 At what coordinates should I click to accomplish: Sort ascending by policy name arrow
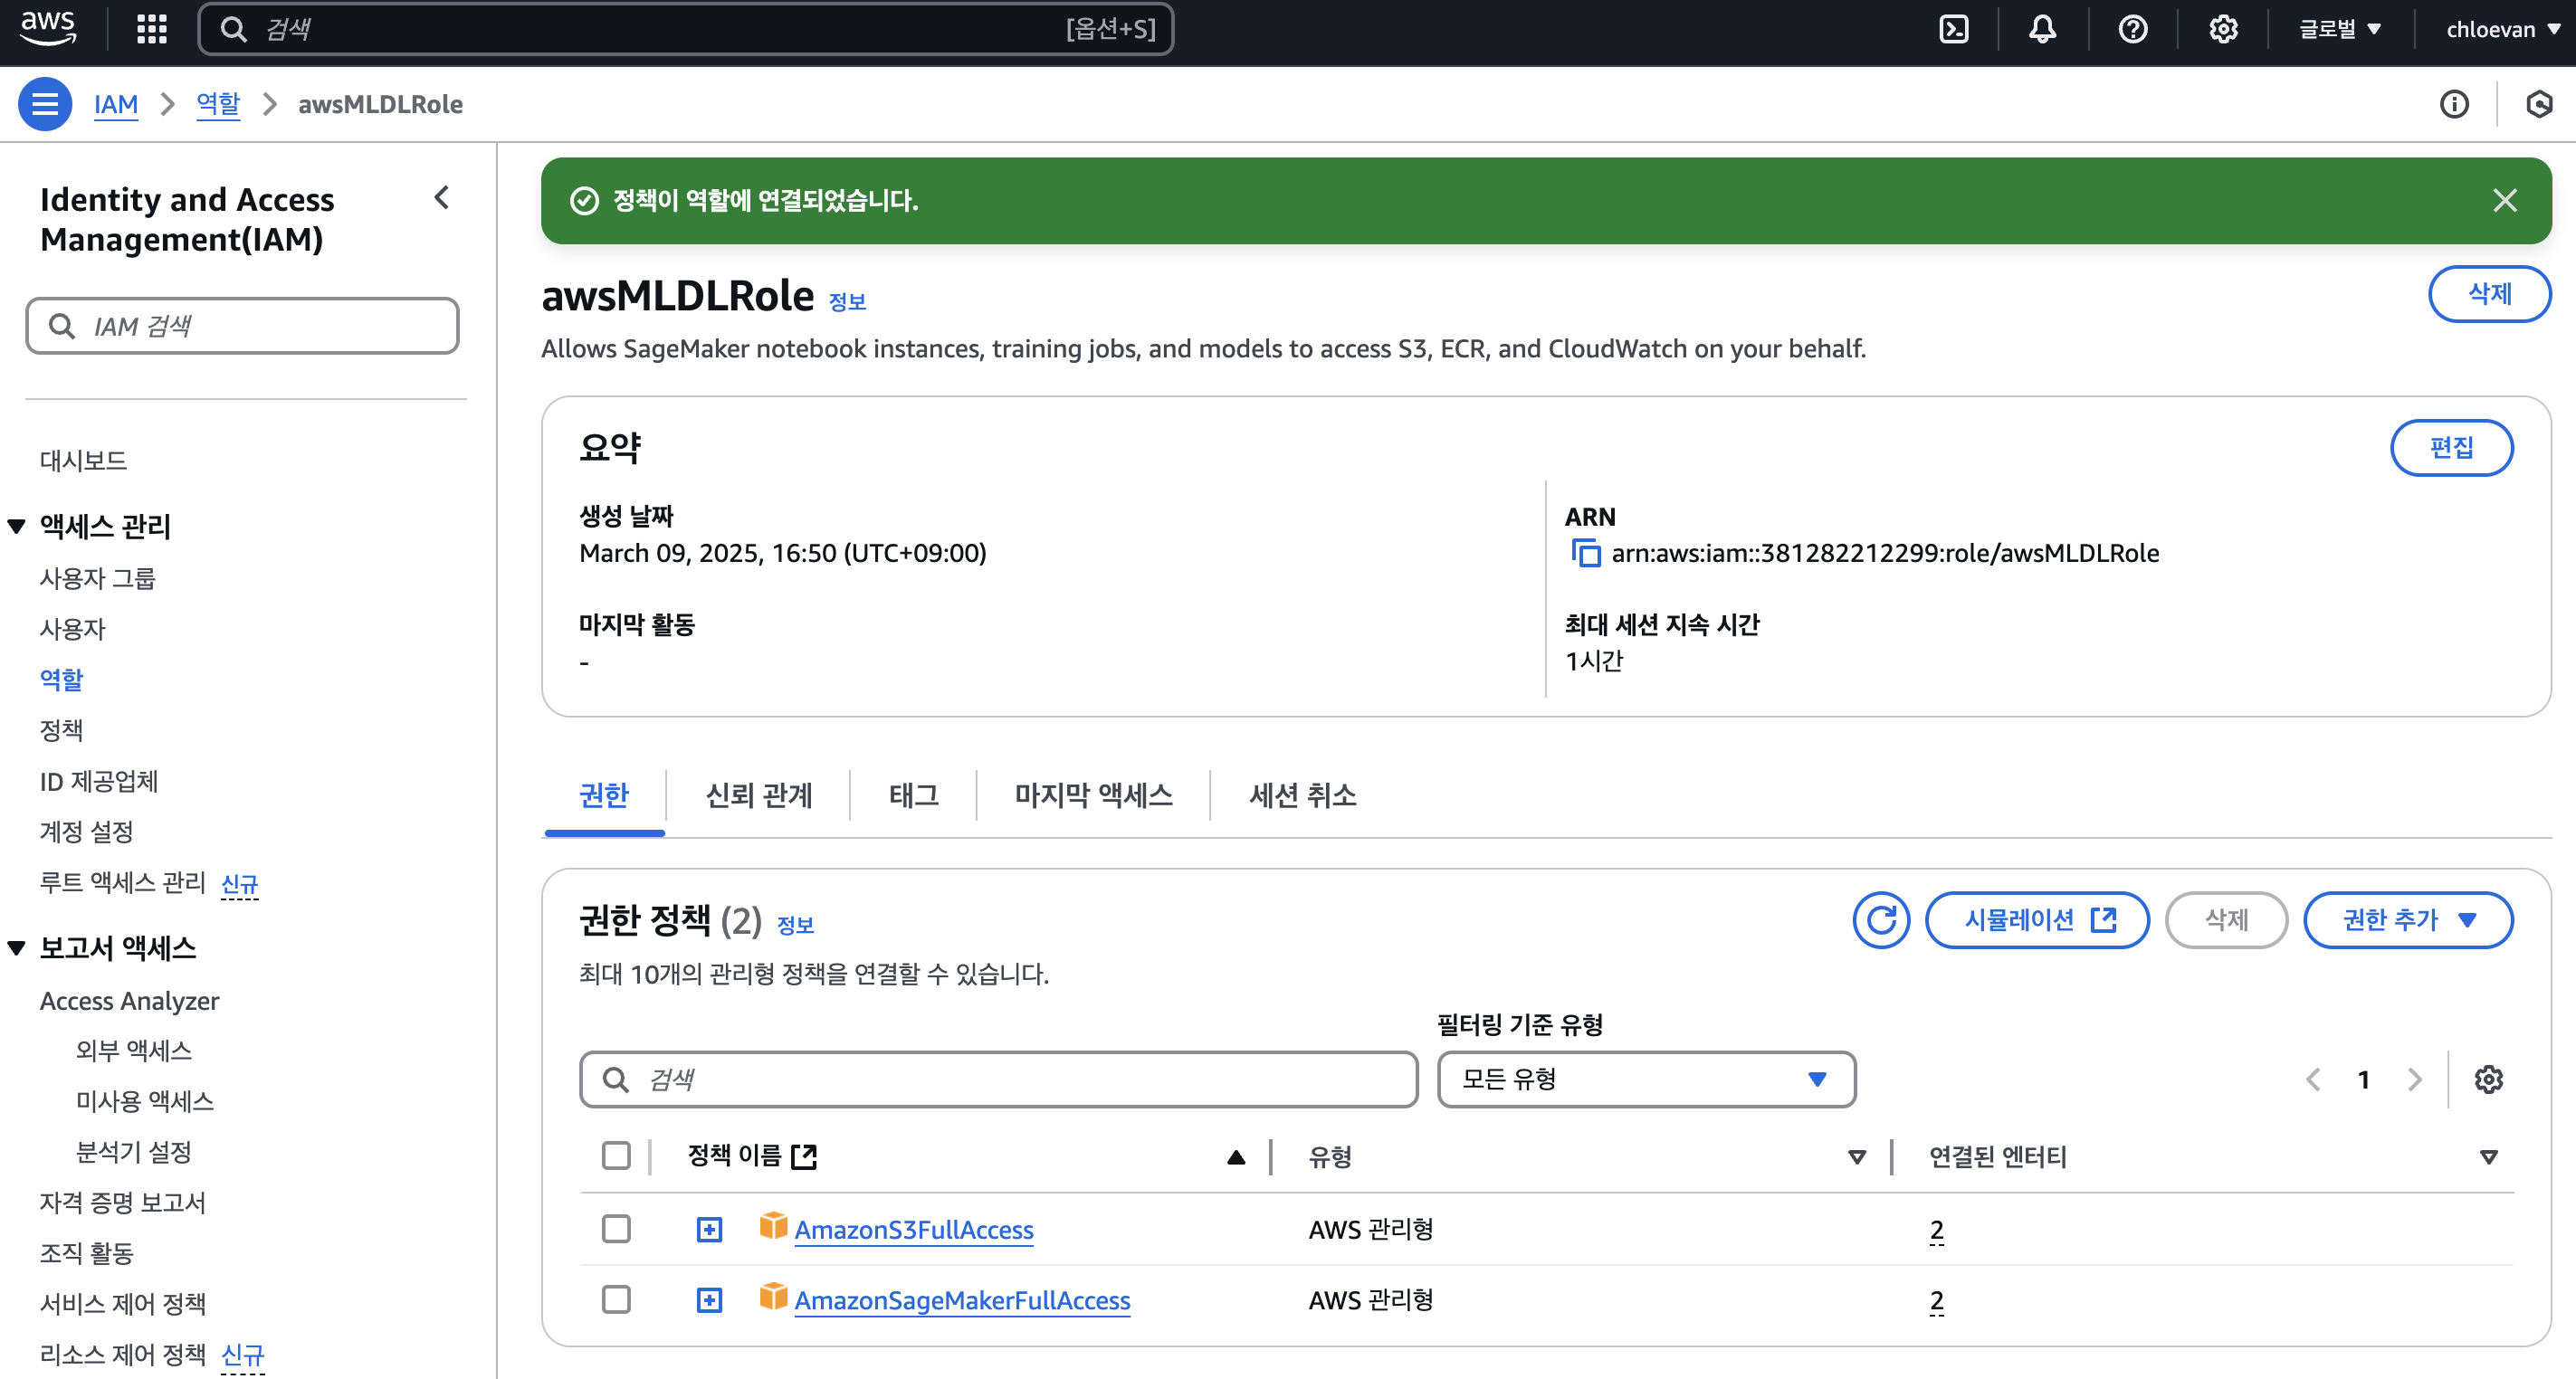tap(1236, 1157)
